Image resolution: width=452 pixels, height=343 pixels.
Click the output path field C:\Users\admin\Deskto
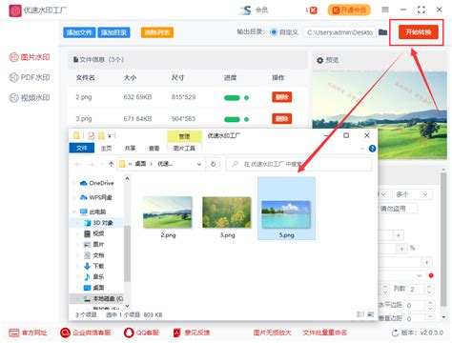[339, 32]
